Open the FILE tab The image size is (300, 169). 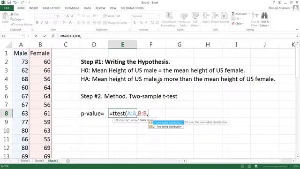tap(7, 8)
